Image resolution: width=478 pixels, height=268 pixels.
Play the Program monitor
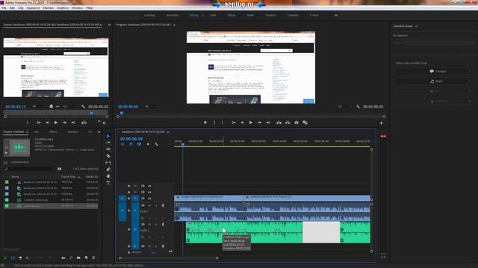(251, 122)
